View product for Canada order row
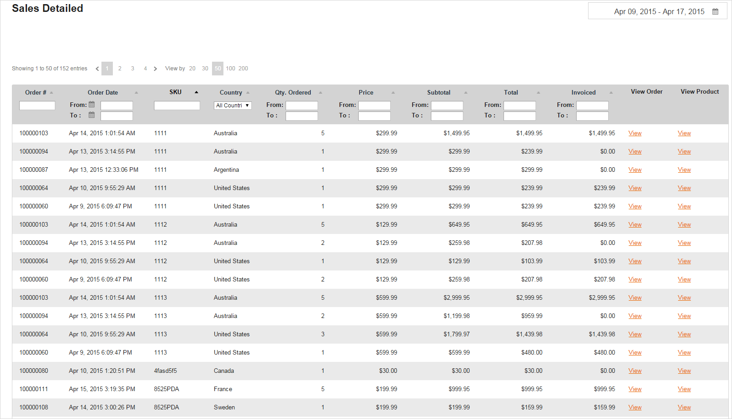 coord(684,371)
